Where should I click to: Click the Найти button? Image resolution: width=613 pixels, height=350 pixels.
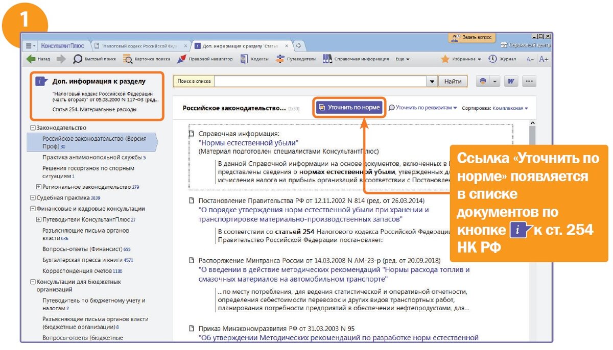[x=453, y=82]
